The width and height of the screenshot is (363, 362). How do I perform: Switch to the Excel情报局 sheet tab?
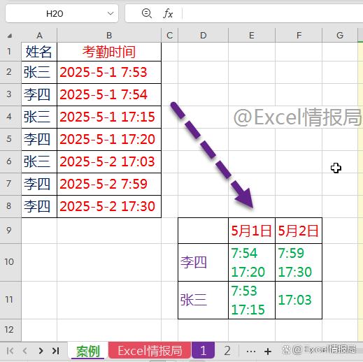[150, 351]
